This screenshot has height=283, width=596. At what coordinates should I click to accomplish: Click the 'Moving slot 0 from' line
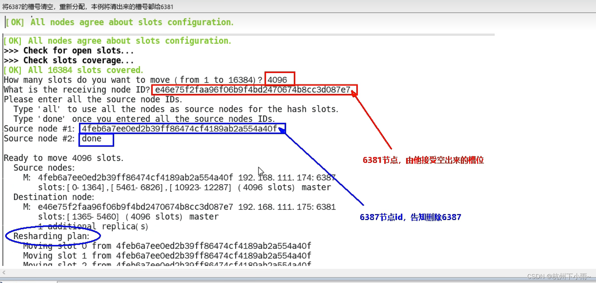click(x=167, y=246)
